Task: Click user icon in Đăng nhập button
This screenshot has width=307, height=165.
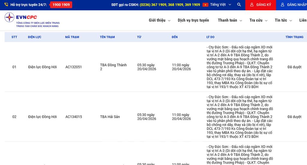Action: pyautogui.click(x=282, y=5)
